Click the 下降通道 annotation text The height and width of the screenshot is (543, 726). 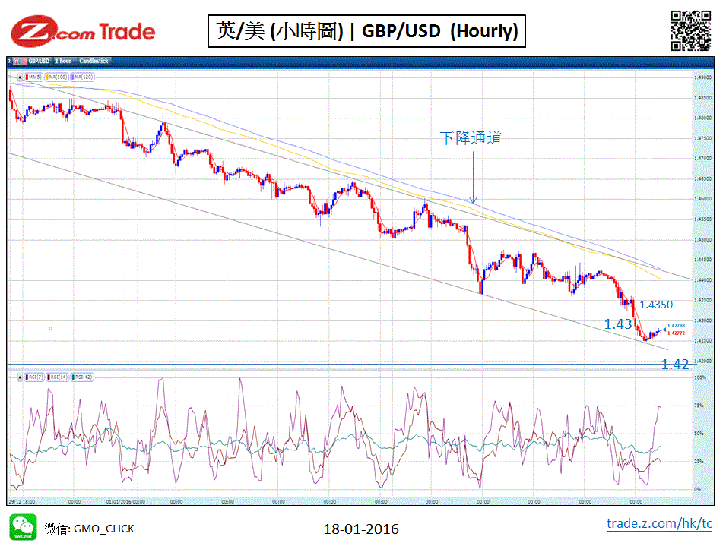click(471, 137)
